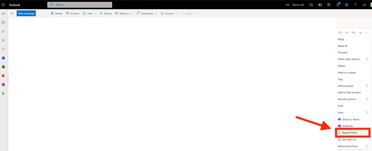
Task: Toggle the folder pane hamburger menu
Action: [12, 14]
